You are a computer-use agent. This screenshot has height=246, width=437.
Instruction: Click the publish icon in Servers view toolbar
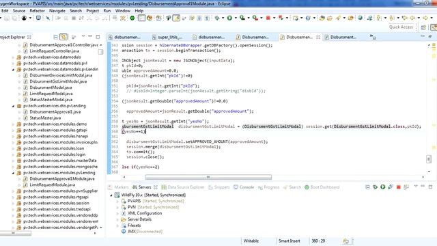[406, 187]
